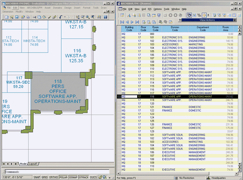243x180 pixels.
Task: Click the Save icon in drawing toolbar
Action: 17,17
